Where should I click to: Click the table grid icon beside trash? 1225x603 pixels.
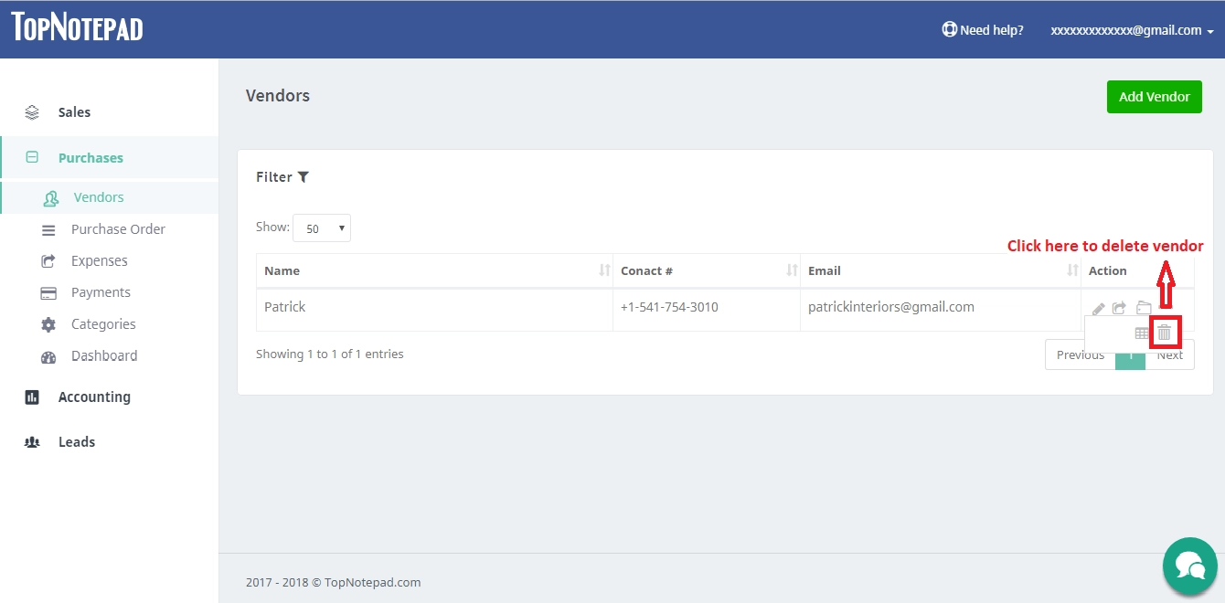pos(1142,333)
